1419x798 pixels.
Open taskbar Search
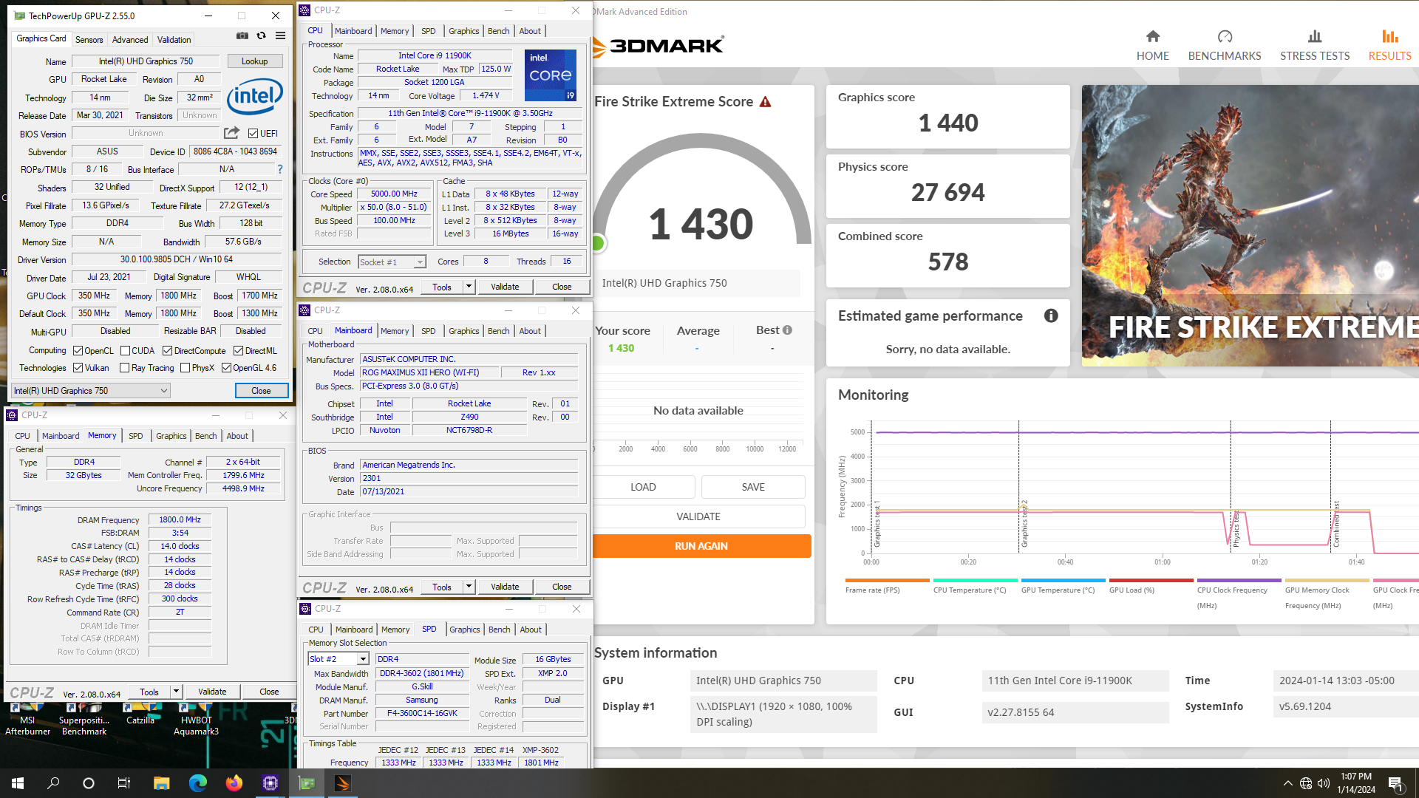click(x=53, y=783)
